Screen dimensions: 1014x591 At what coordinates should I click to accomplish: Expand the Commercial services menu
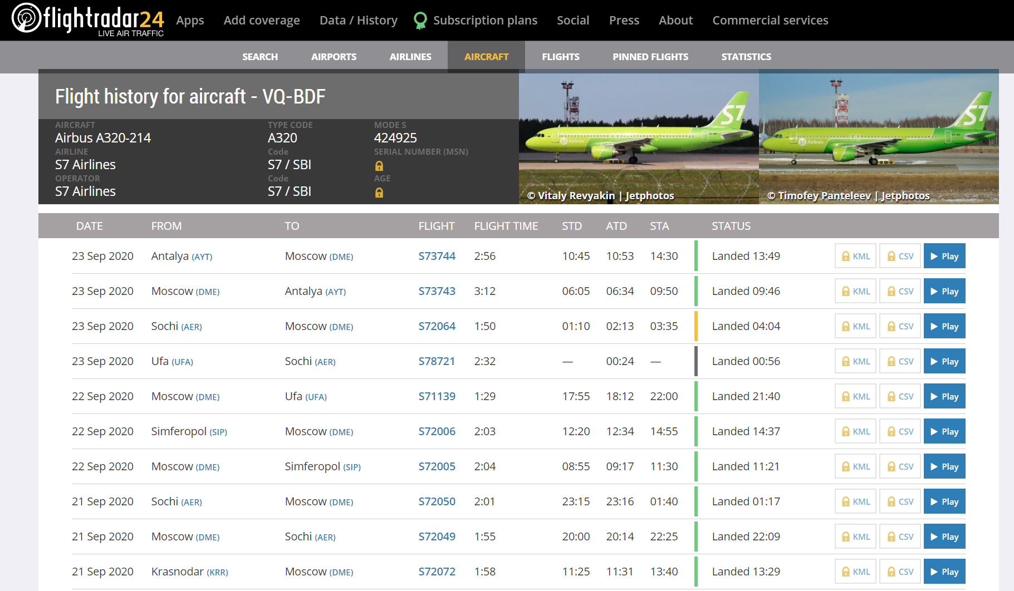click(x=770, y=21)
